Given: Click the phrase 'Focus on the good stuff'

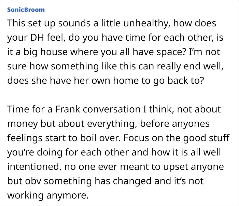Looking at the screenshot, I should (x=177, y=138).
